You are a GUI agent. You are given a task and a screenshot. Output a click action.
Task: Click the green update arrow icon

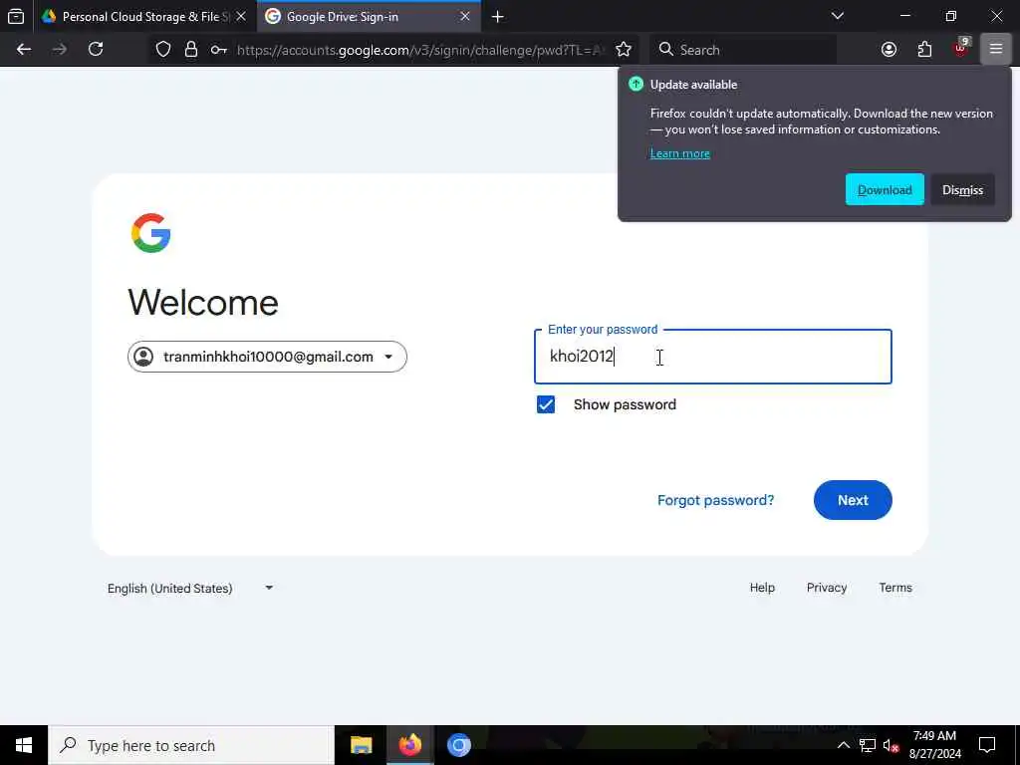click(x=636, y=84)
